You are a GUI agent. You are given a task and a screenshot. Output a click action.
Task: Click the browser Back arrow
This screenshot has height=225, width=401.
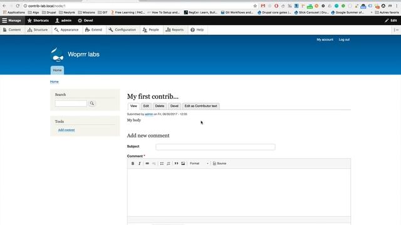4,6
